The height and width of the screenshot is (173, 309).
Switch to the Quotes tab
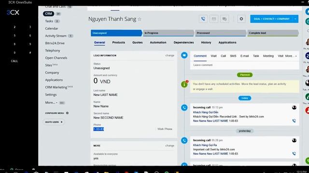coord(137,43)
